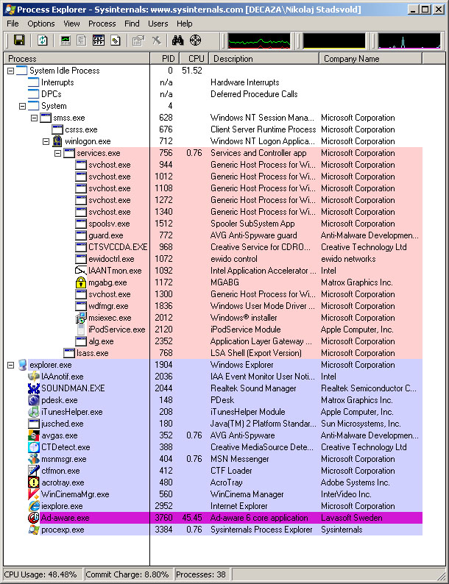Sort by the PID column header
Image resolution: width=449 pixels, height=584 pixels.
tap(165, 59)
